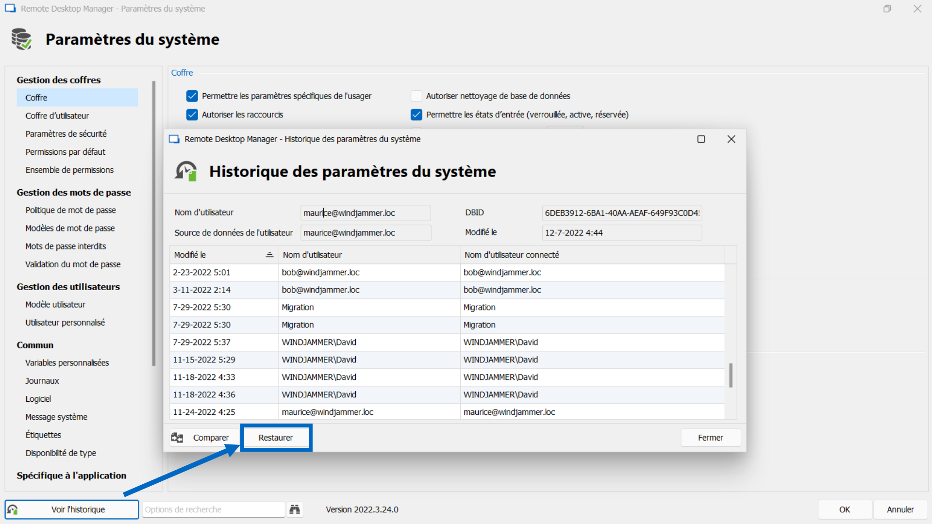Expand the Spécifique à l'application section
This screenshot has width=932, height=524.
pos(71,475)
